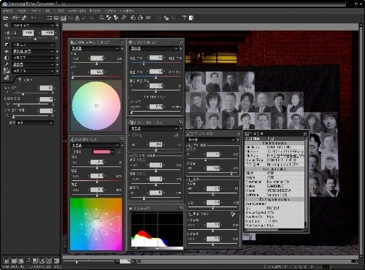Screen dimensions: 365x270
Task: Open the first menu in menu bar
Action: click(7, 11)
